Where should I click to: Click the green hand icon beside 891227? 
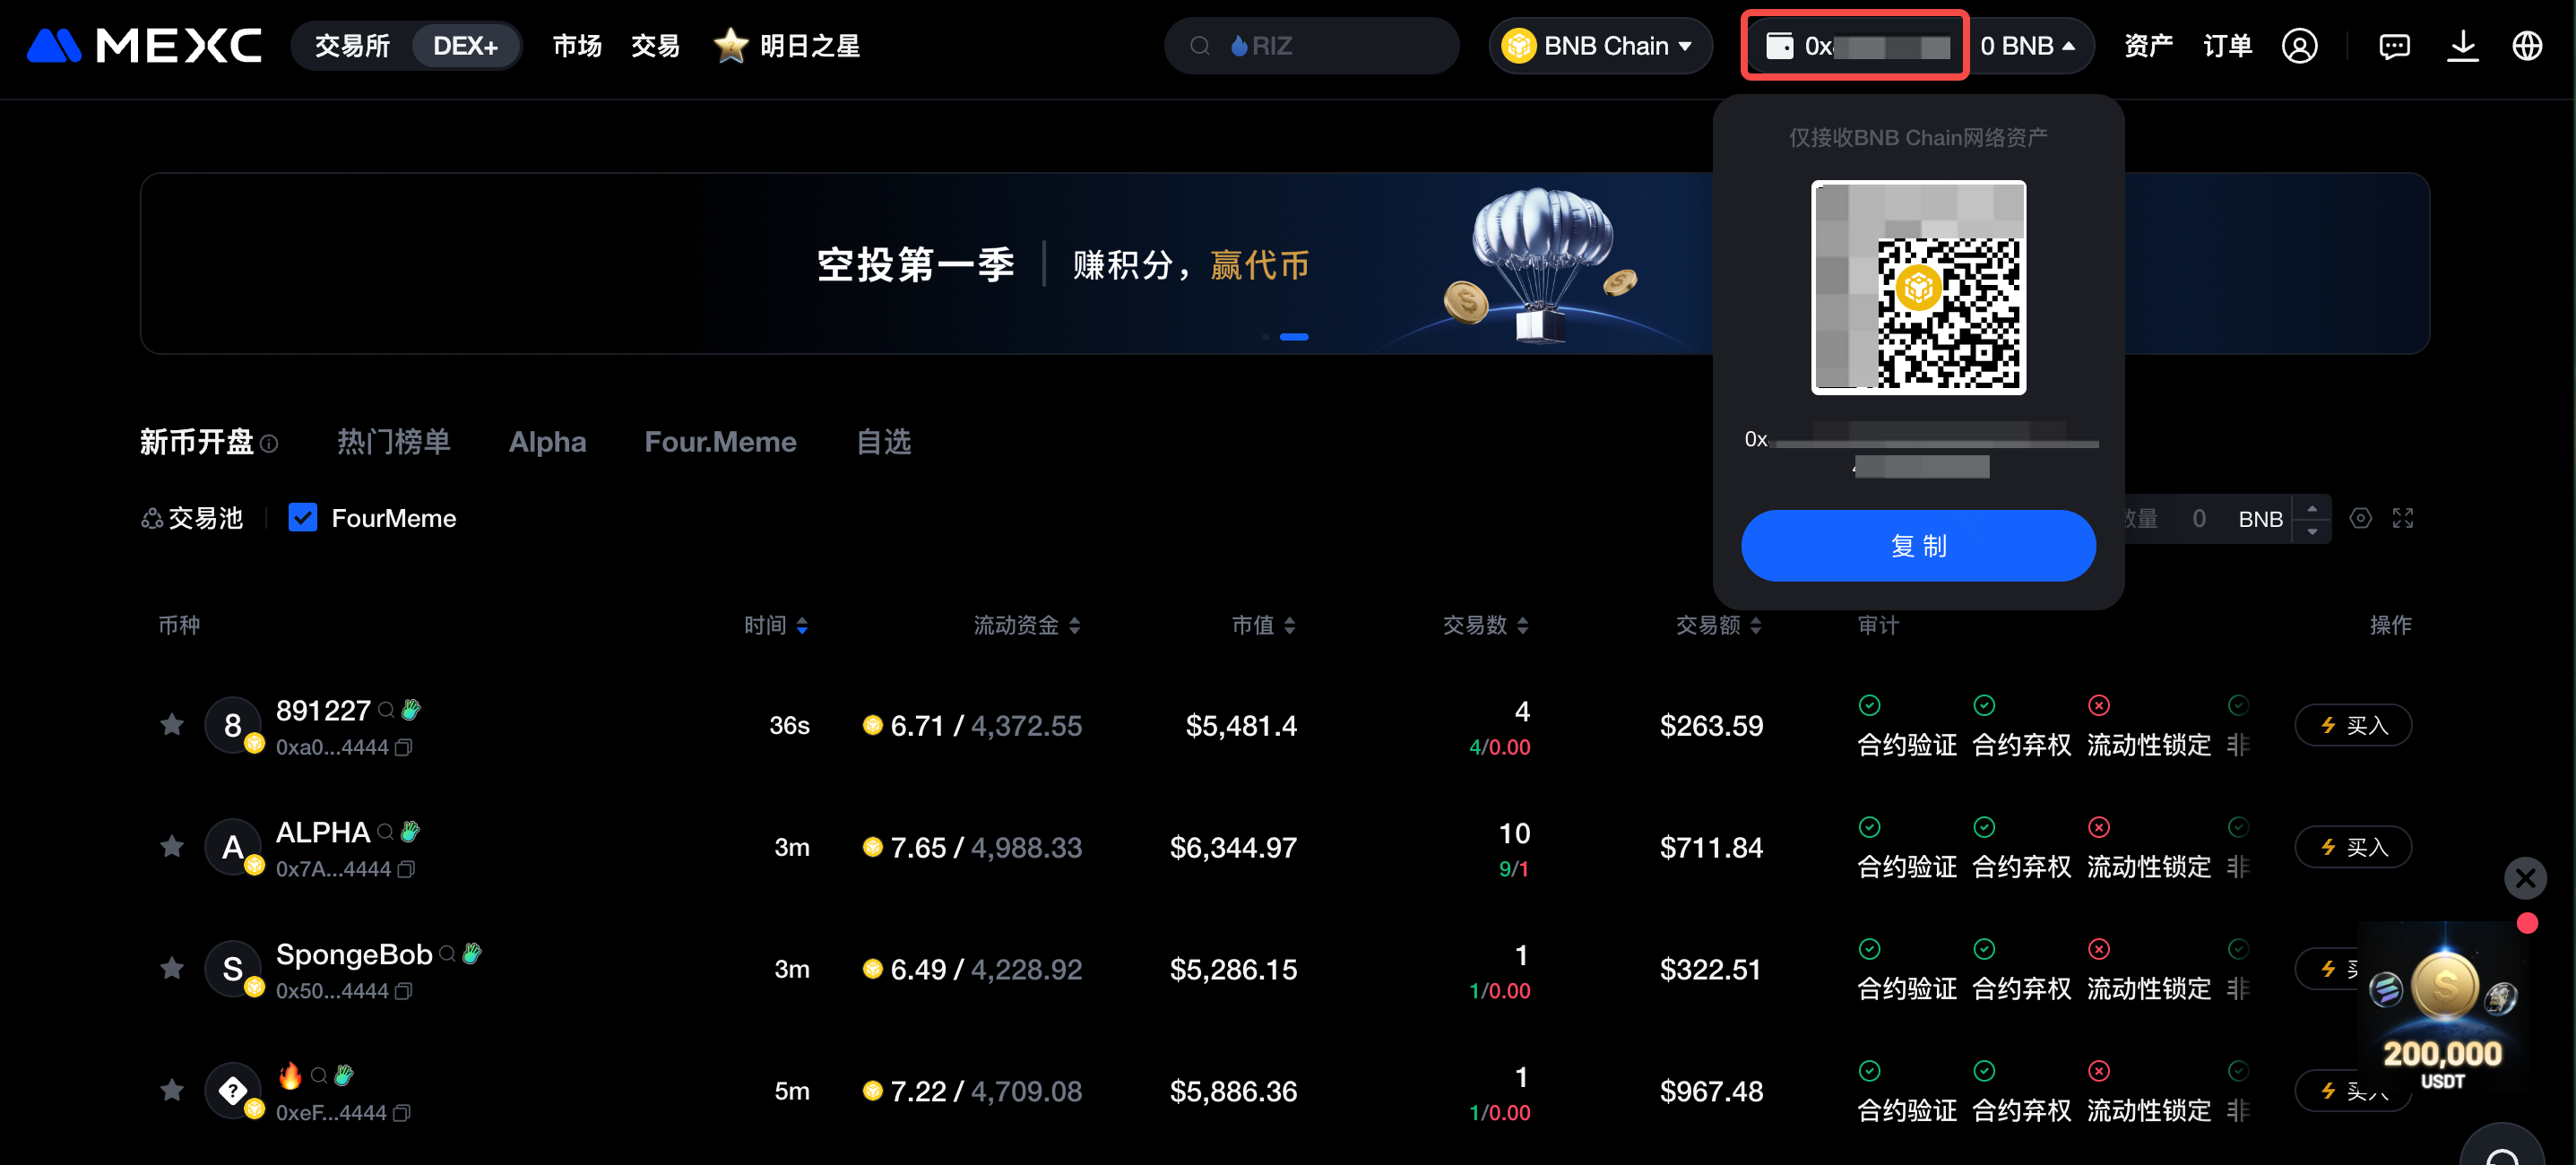coord(411,710)
